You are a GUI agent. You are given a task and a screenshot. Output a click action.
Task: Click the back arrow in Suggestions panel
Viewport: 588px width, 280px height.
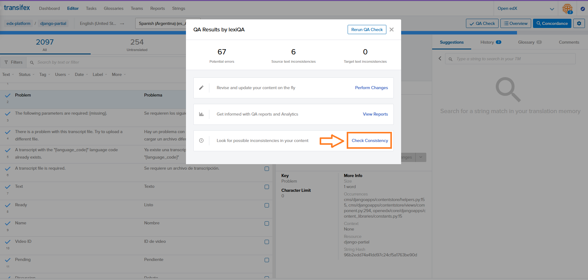440,59
